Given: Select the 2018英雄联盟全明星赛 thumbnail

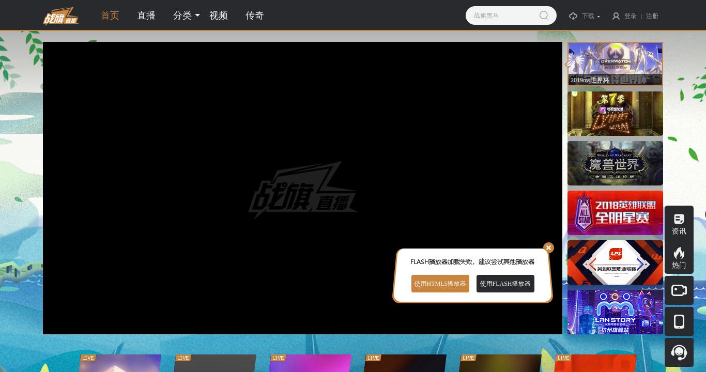Looking at the screenshot, I should click(x=615, y=213).
